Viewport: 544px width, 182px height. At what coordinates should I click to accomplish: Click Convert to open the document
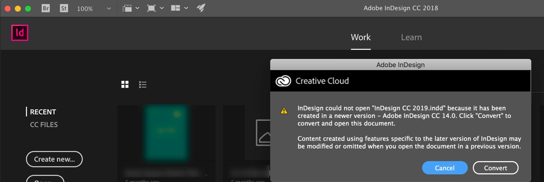(496, 168)
